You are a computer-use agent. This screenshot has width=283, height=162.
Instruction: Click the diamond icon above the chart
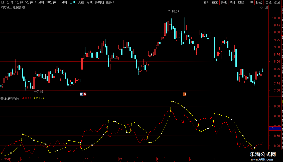[261, 7]
